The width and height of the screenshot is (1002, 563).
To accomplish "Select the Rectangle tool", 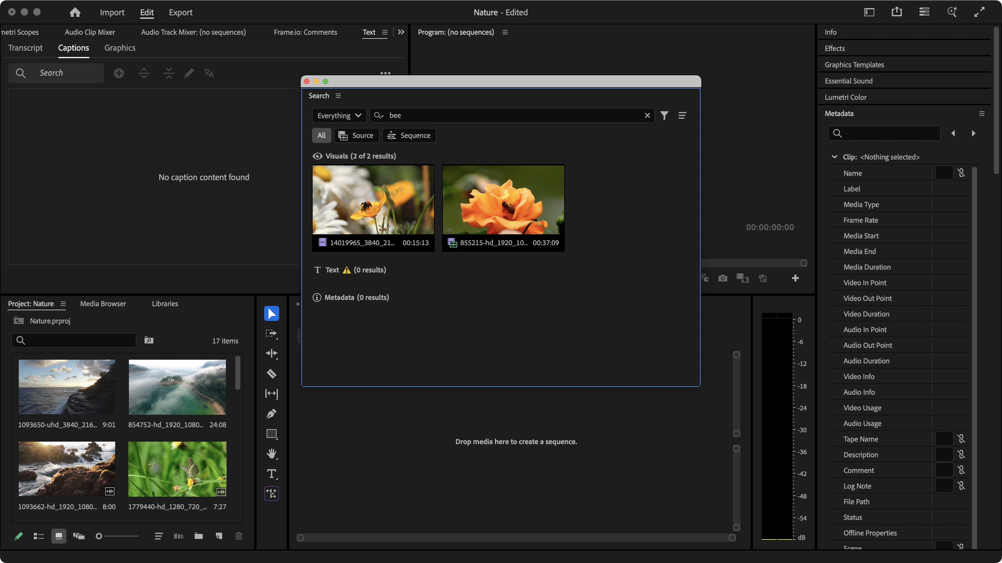I will click(x=272, y=434).
